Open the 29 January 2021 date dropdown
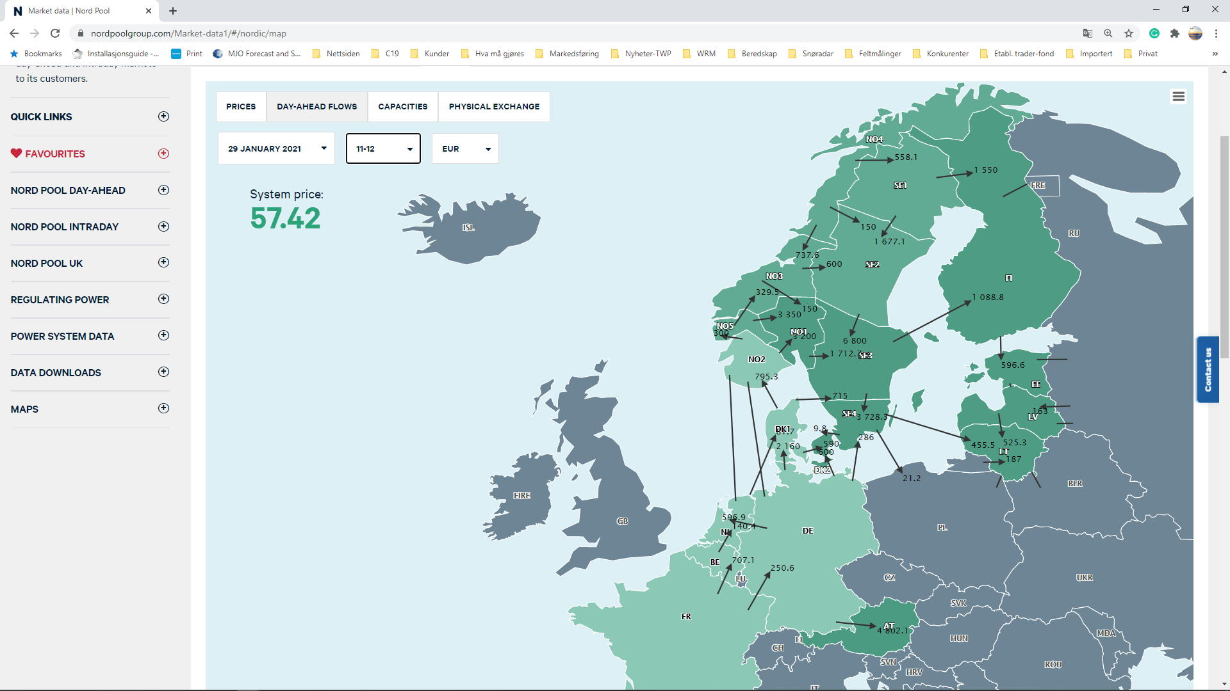Screen dimensions: 1230x691 pos(276,148)
